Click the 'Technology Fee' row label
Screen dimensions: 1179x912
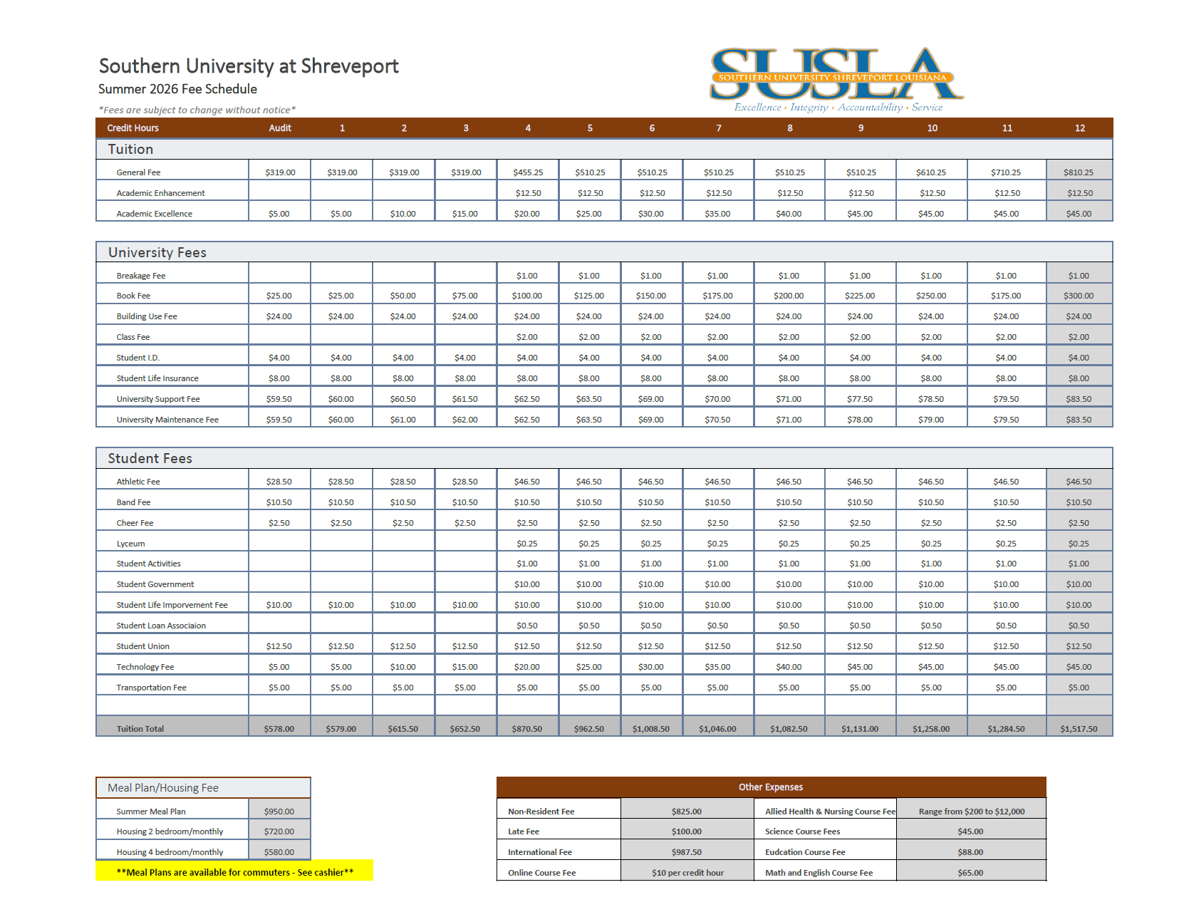coord(145,667)
